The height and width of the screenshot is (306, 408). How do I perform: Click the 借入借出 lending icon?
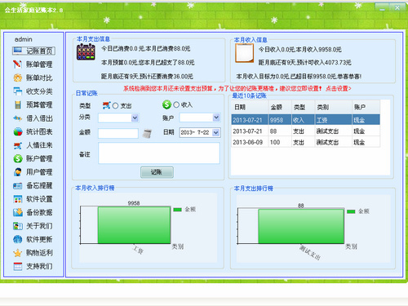[x=18, y=118]
